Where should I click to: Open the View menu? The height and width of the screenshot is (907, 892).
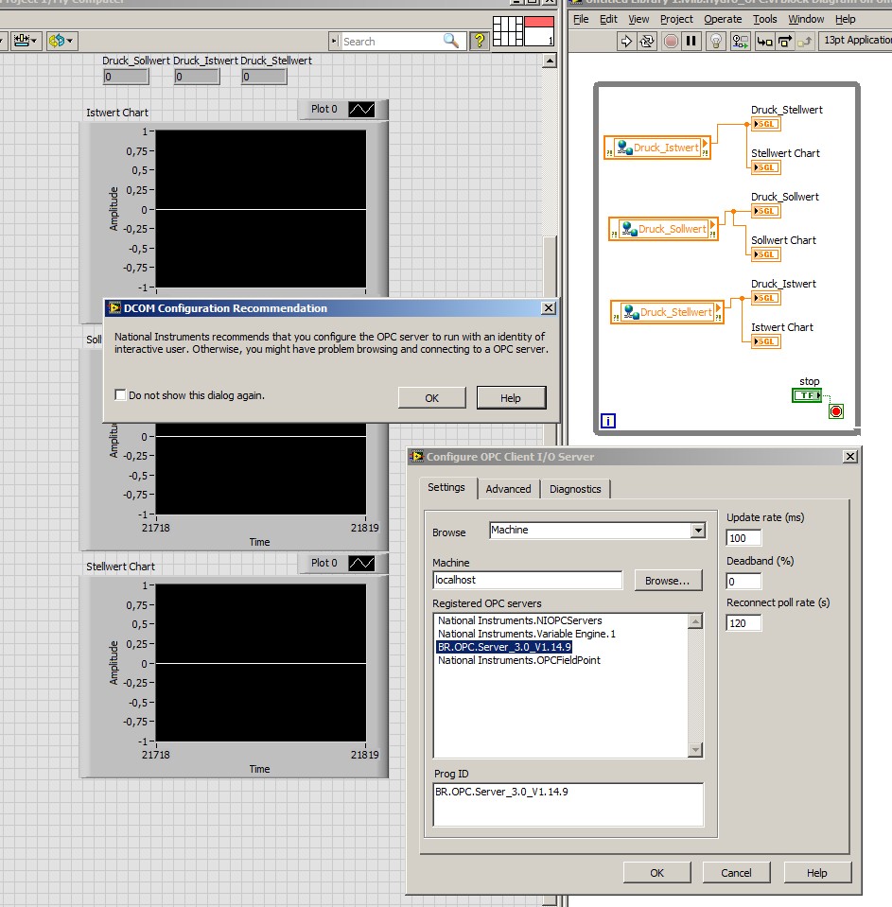638,19
